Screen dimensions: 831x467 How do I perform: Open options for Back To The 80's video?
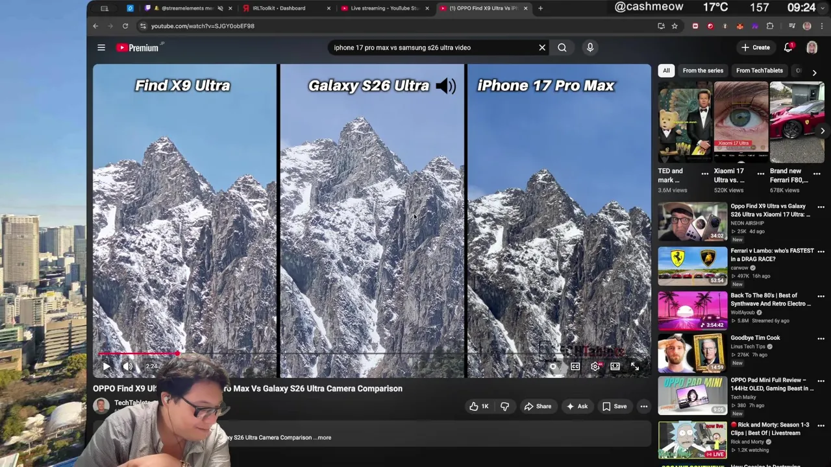(x=821, y=296)
